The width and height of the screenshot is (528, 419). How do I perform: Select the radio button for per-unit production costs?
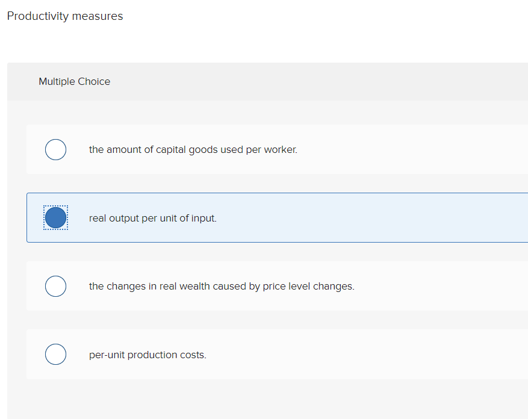[x=55, y=354]
